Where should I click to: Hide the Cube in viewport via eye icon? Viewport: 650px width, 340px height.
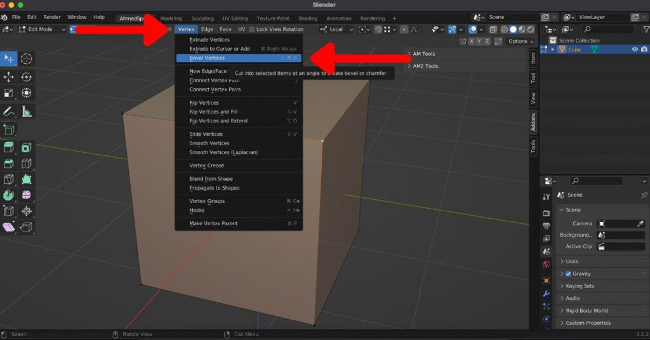tap(635, 49)
